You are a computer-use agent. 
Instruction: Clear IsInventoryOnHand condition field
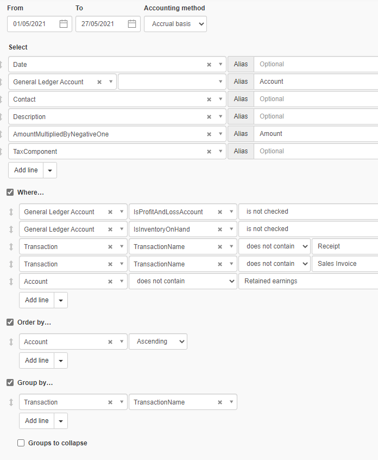220,229
